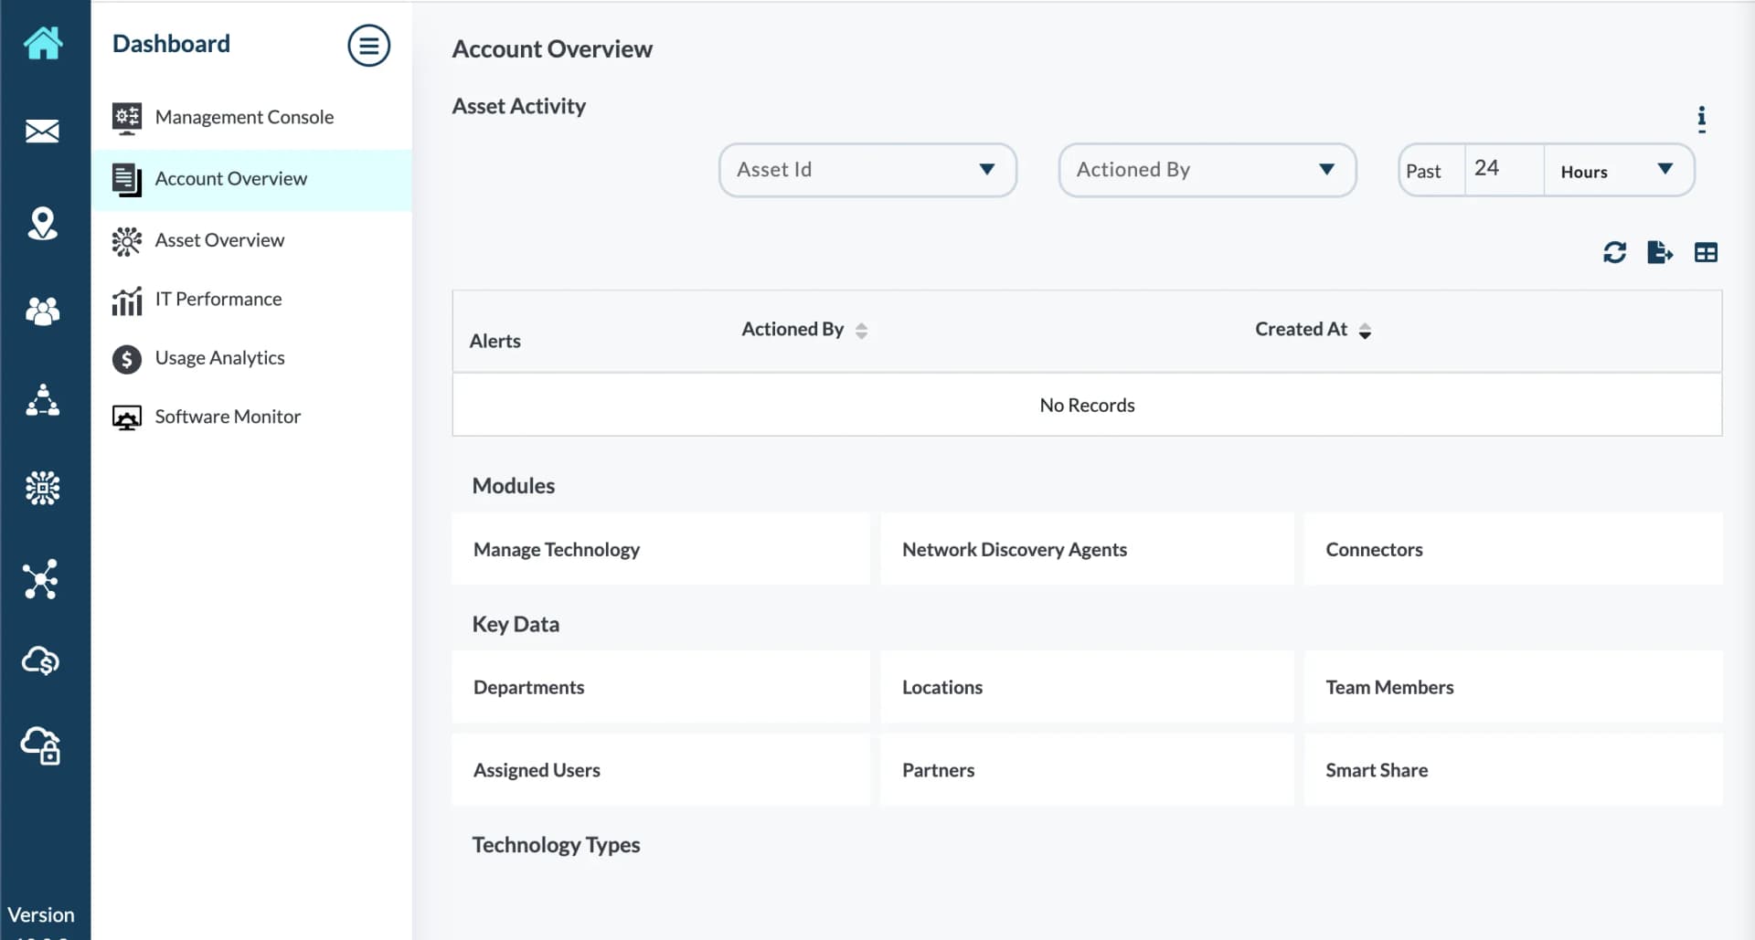
Task: Edit the 24 hours value field
Action: coord(1502,168)
